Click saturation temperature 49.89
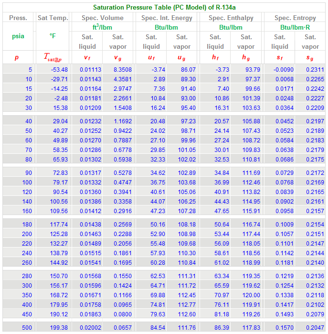The width and height of the screenshot is (328, 334). (x=60, y=140)
